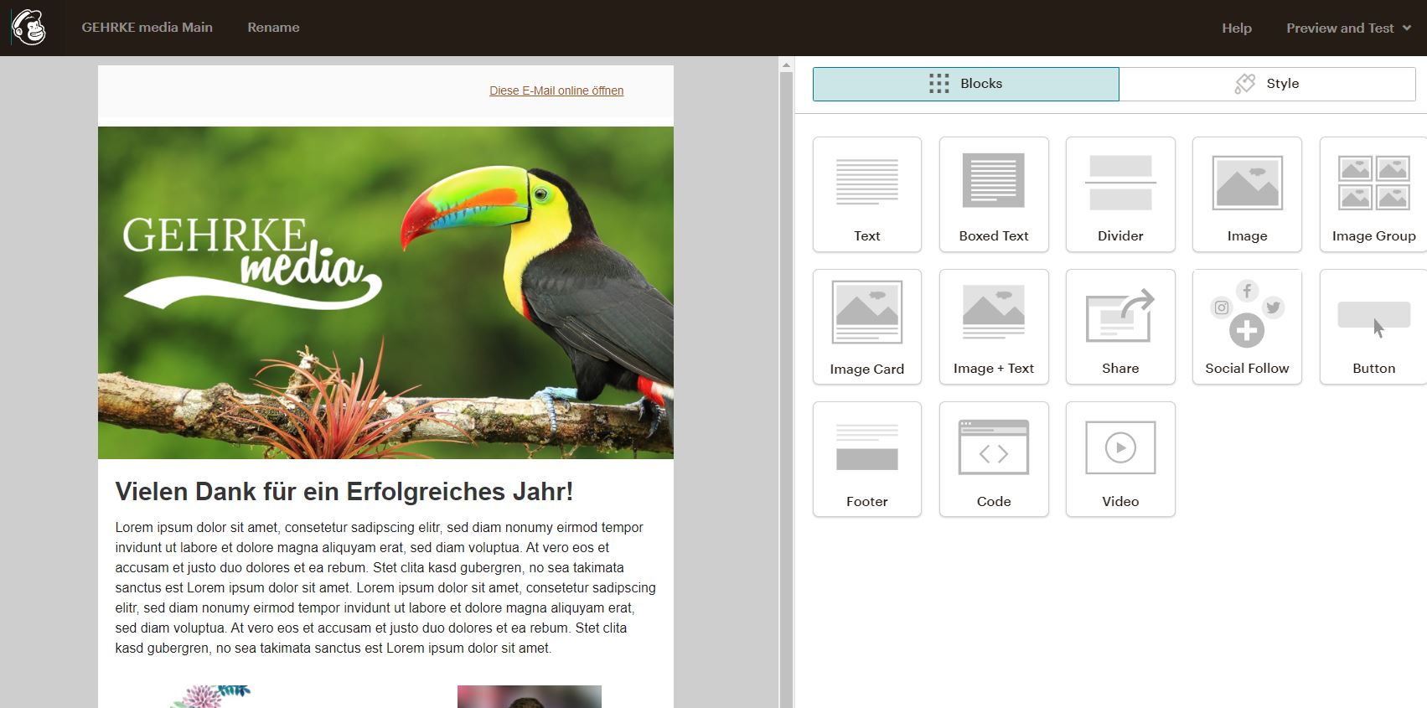
Task: Select the Button block
Action: tap(1373, 327)
